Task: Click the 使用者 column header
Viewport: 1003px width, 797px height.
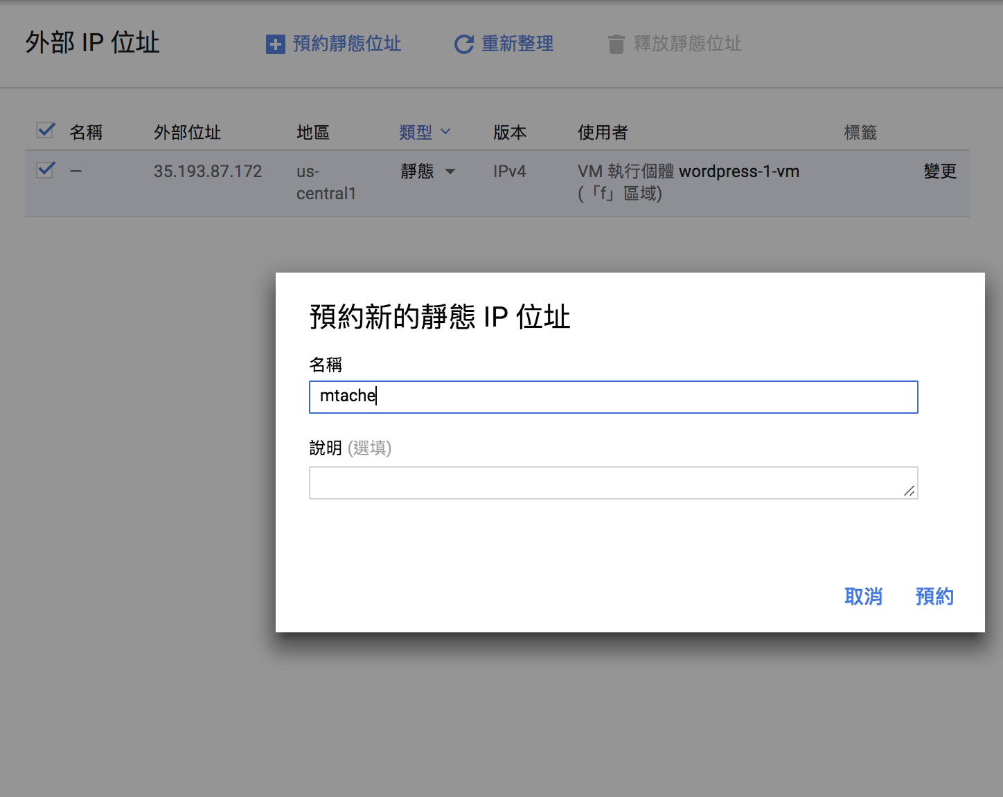Action: (x=603, y=132)
